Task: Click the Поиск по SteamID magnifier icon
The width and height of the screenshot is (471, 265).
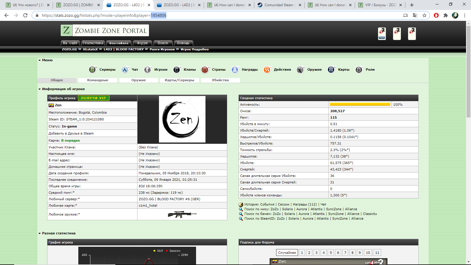Action: (x=241, y=218)
